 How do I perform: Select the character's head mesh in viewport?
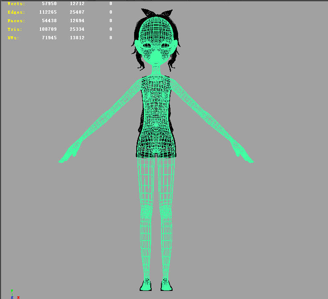(x=156, y=41)
